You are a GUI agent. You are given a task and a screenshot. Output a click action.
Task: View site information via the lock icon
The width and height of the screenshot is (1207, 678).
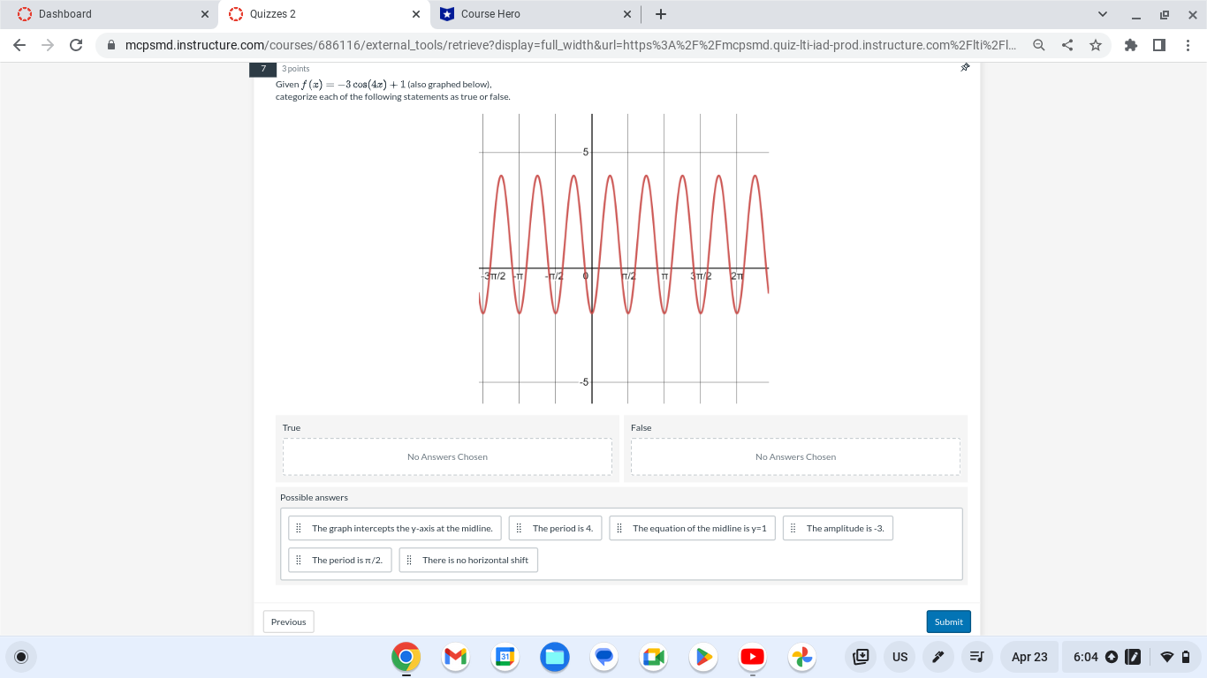click(111, 45)
